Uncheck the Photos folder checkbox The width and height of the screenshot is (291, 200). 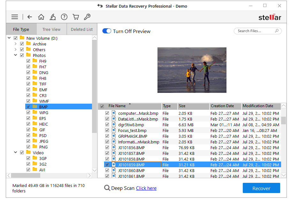click(x=22, y=55)
